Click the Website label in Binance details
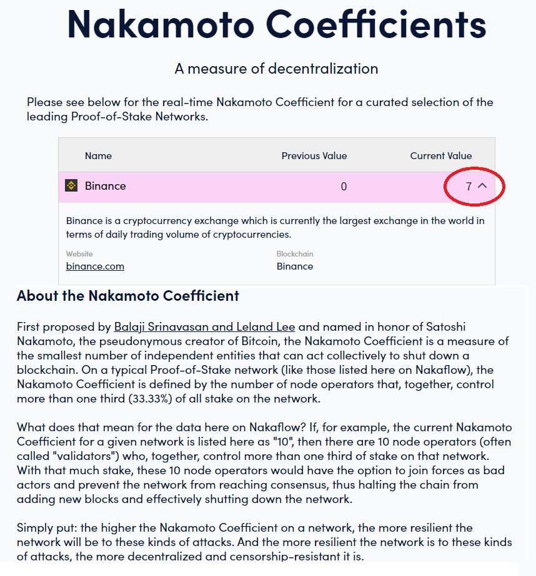Screen dimensions: 536x576 click(79, 254)
